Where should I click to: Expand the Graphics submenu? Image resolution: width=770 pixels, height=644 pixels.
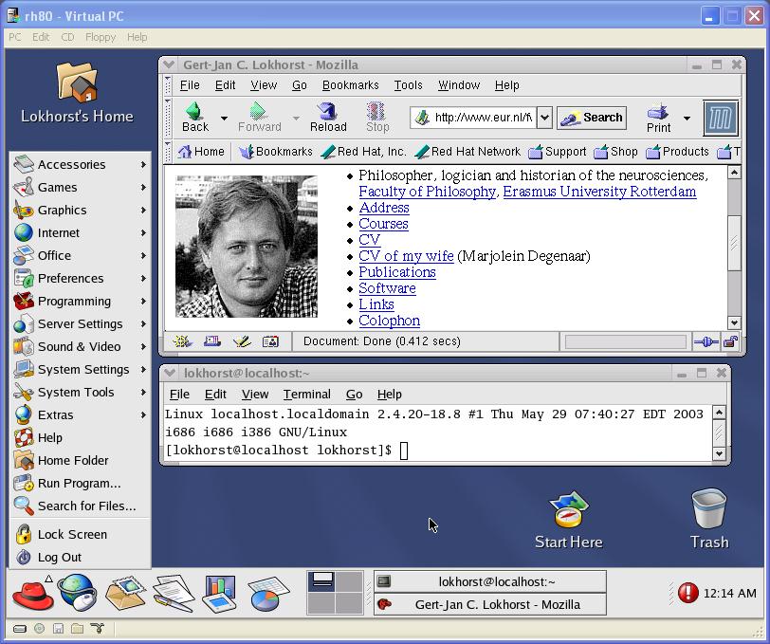coord(80,211)
